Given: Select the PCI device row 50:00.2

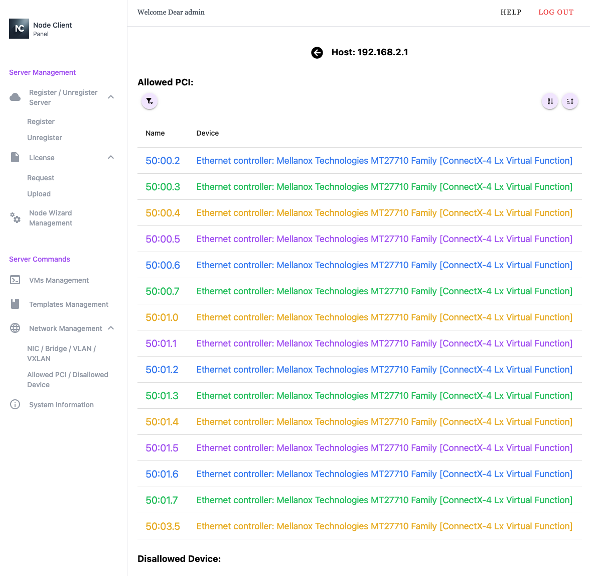Looking at the screenshot, I should point(359,161).
